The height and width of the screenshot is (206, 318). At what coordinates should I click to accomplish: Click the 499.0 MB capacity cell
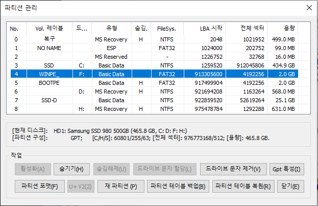coord(283,39)
